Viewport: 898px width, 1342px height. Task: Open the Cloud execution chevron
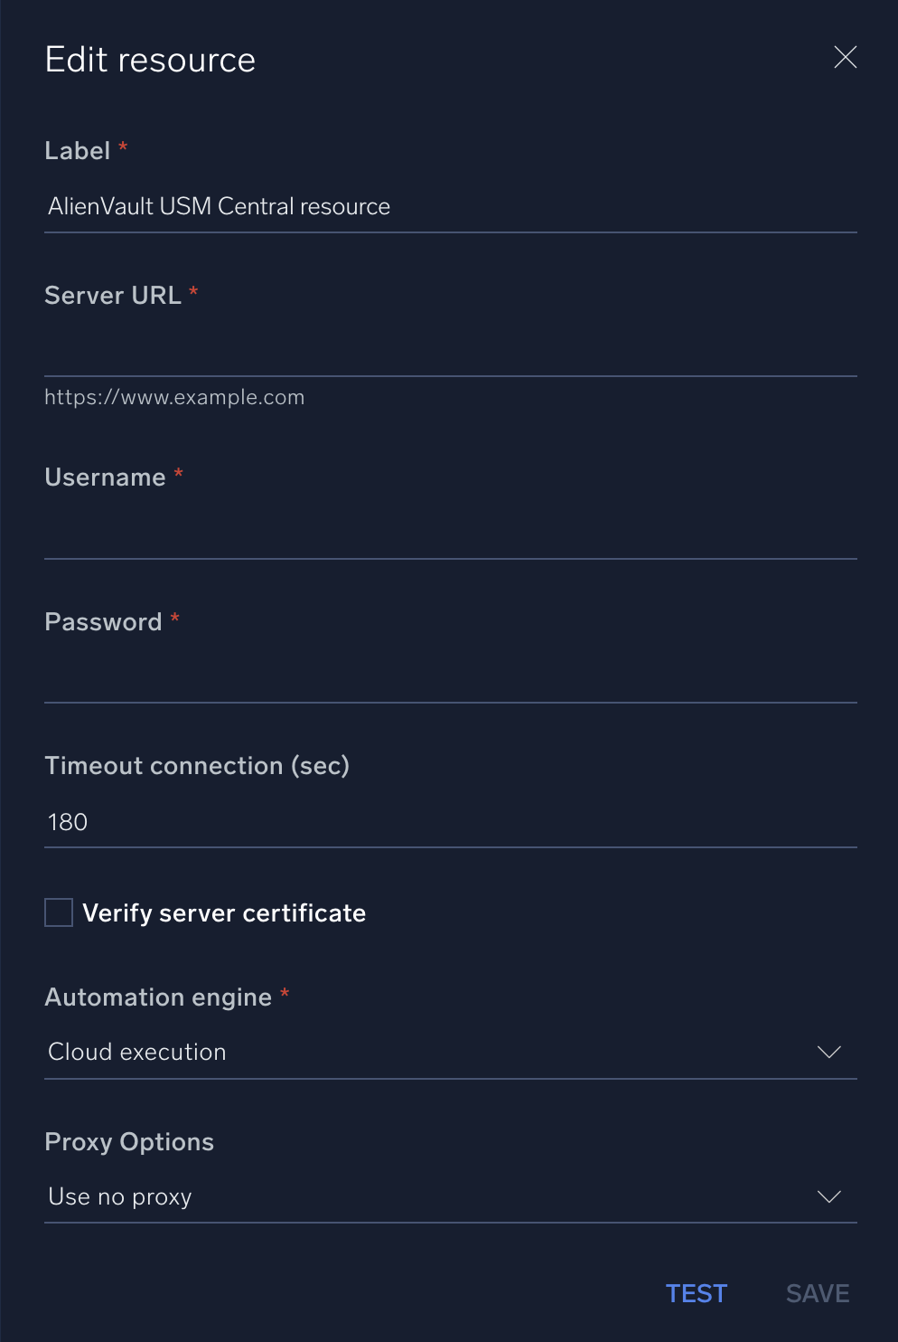pos(828,1052)
